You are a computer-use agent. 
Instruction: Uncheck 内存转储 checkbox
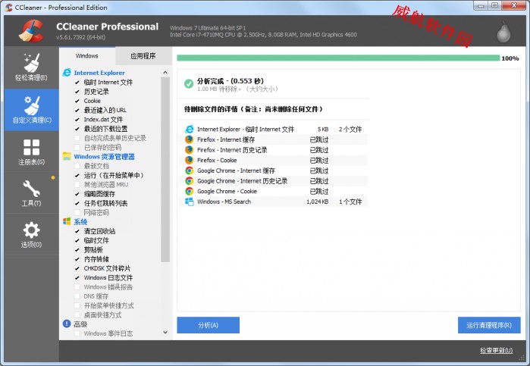click(77, 259)
